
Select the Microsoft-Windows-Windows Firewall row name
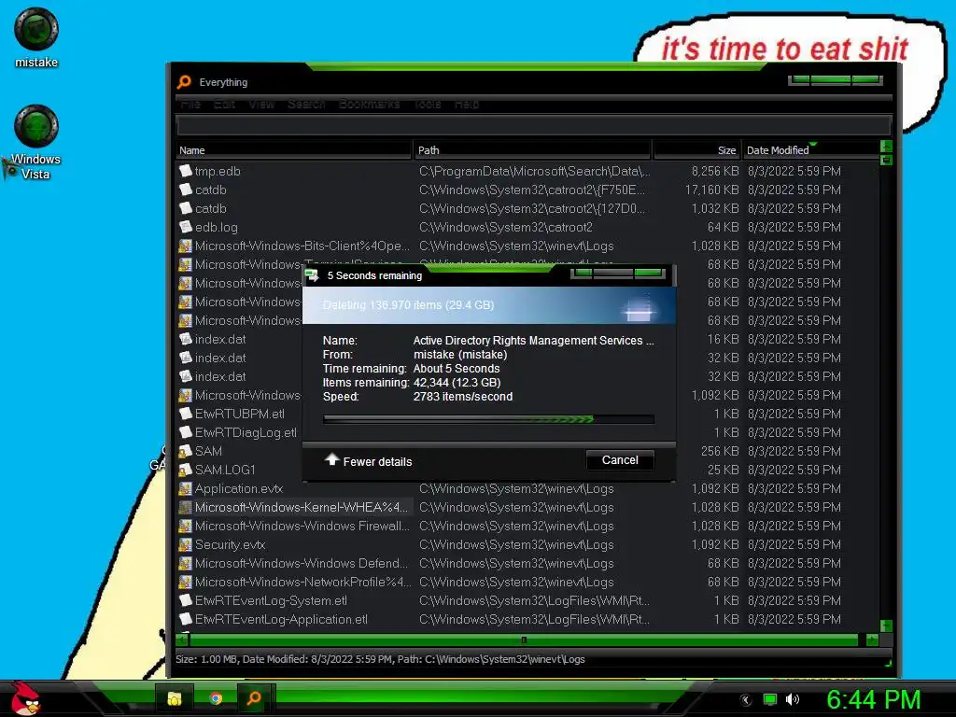(302, 526)
